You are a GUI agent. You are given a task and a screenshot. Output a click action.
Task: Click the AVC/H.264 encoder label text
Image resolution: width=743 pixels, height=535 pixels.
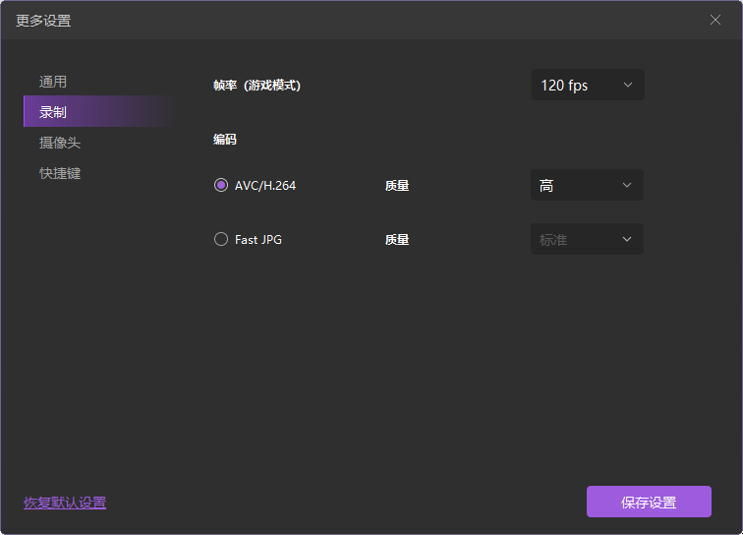265,185
